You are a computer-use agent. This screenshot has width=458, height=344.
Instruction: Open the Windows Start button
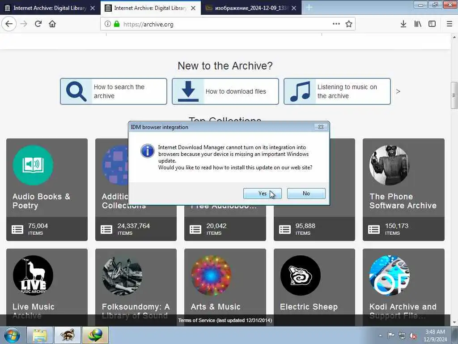click(12, 335)
